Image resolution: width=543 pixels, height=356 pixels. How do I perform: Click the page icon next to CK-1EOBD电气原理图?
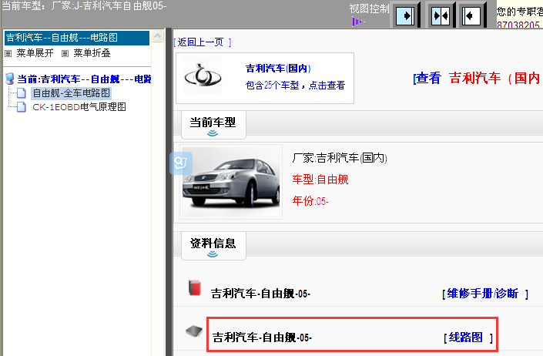click(22, 107)
